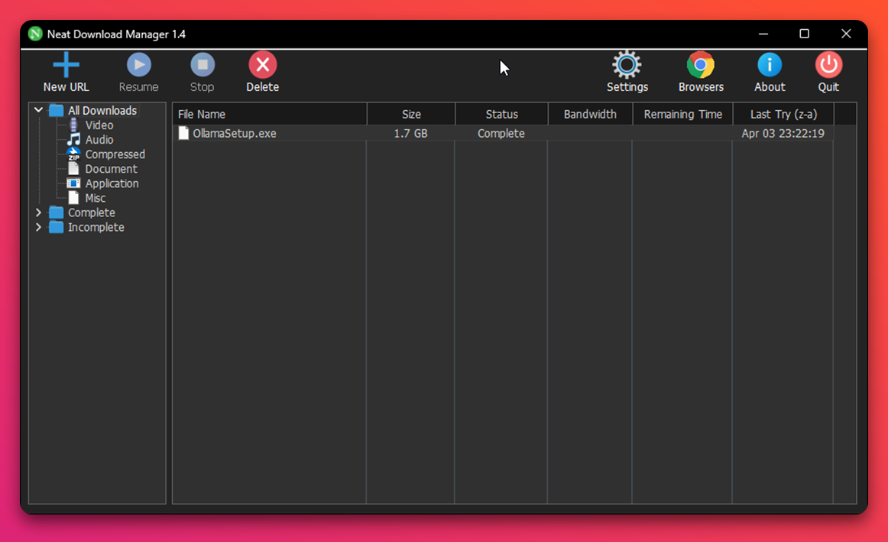Collapse the All Downloads tree node

tap(38, 111)
